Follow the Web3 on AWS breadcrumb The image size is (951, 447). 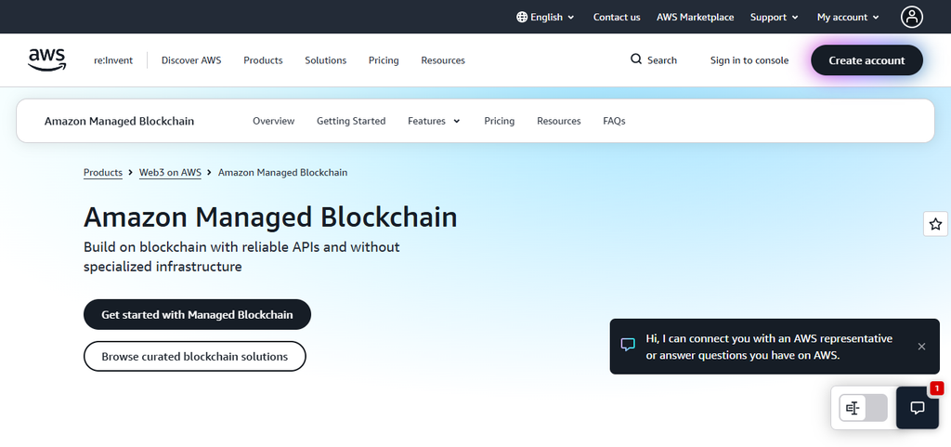(x=171, y=172)
